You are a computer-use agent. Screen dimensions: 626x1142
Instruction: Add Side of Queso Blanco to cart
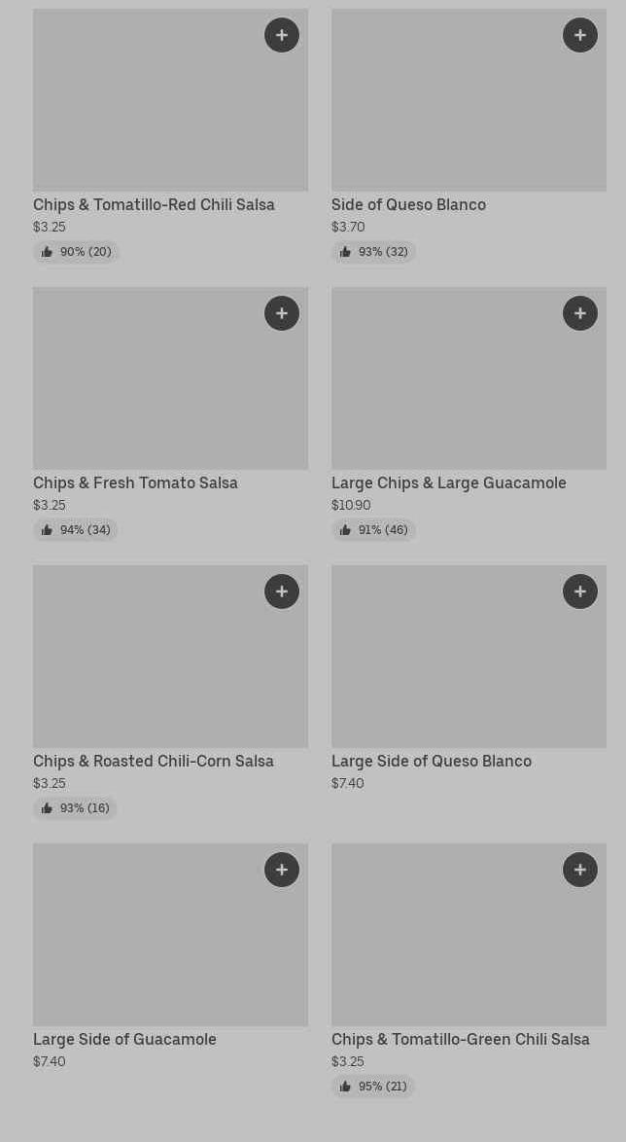click(580, 35)
